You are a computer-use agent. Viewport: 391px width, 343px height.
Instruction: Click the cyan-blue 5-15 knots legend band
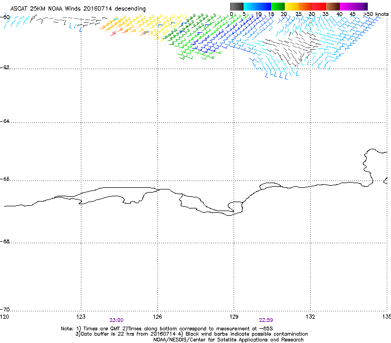257,6
